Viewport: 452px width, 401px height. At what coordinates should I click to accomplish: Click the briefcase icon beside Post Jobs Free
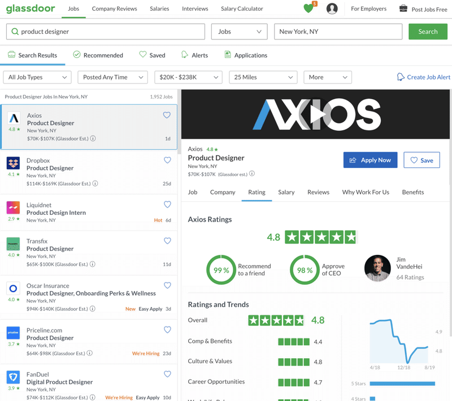click(403, 8)
